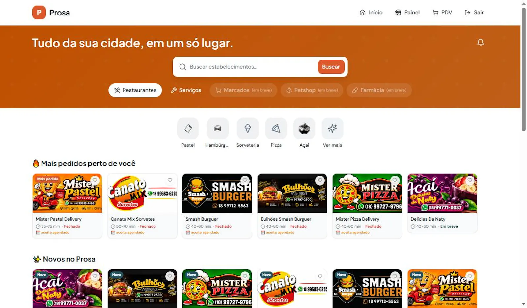Image resolution: width=527 pixels, height=308 pixels.
Task: Open the Bulhões Smash Burguer title link
Action: tap(286, 219)
